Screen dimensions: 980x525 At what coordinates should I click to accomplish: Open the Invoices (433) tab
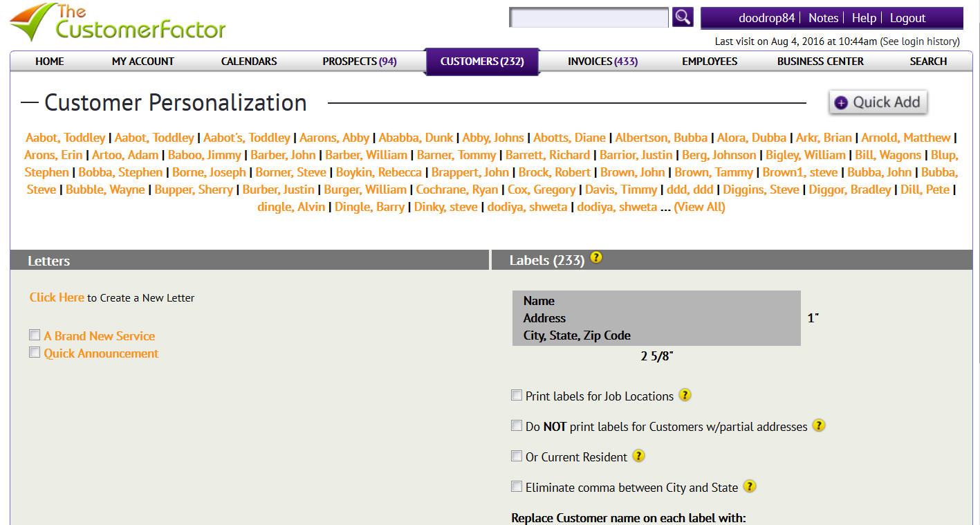tap(602, 62)
